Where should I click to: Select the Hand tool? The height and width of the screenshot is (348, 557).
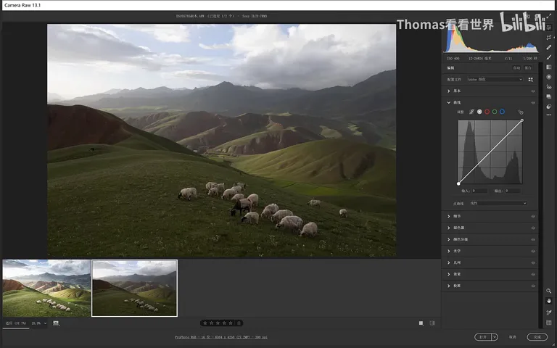[549, 301]
